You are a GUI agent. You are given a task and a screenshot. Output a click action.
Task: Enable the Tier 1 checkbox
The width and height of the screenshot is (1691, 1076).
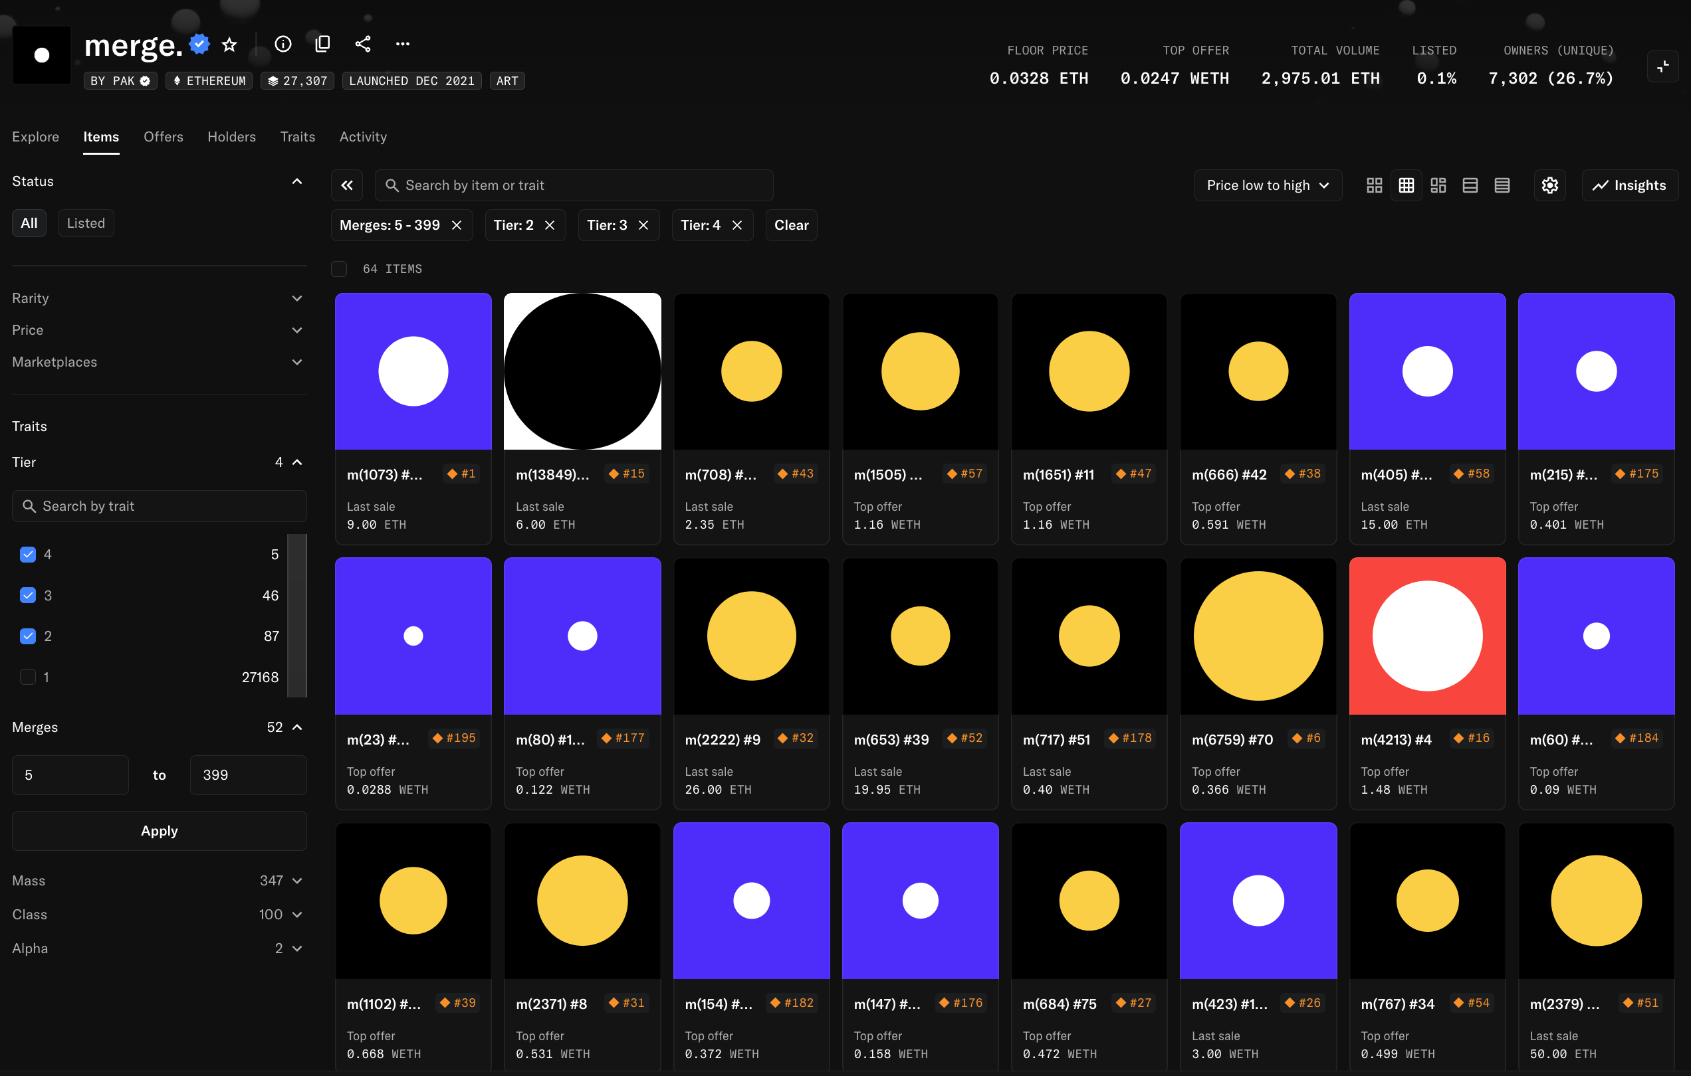(x=28, y=677)
